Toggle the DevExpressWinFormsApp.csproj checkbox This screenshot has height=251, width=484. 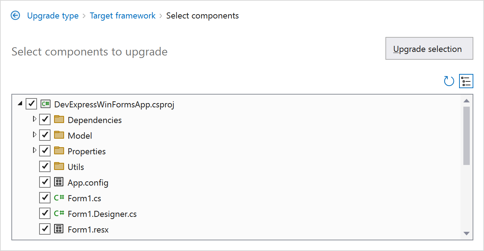click(31, 104)
